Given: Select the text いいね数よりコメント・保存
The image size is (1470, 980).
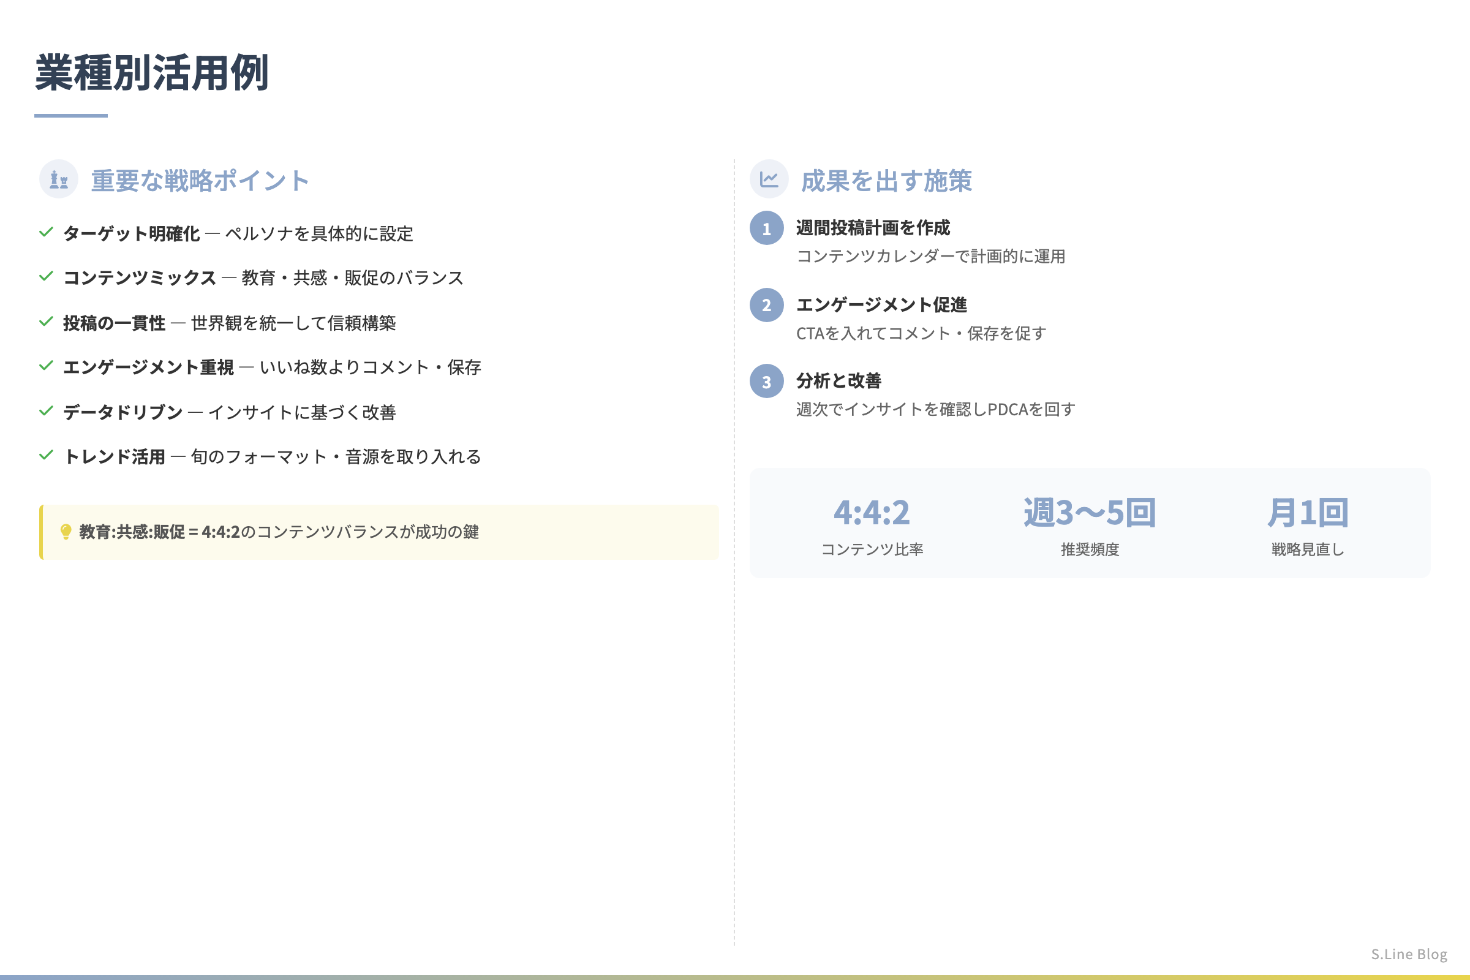Looking at the screenshot, I should [370, 367].
